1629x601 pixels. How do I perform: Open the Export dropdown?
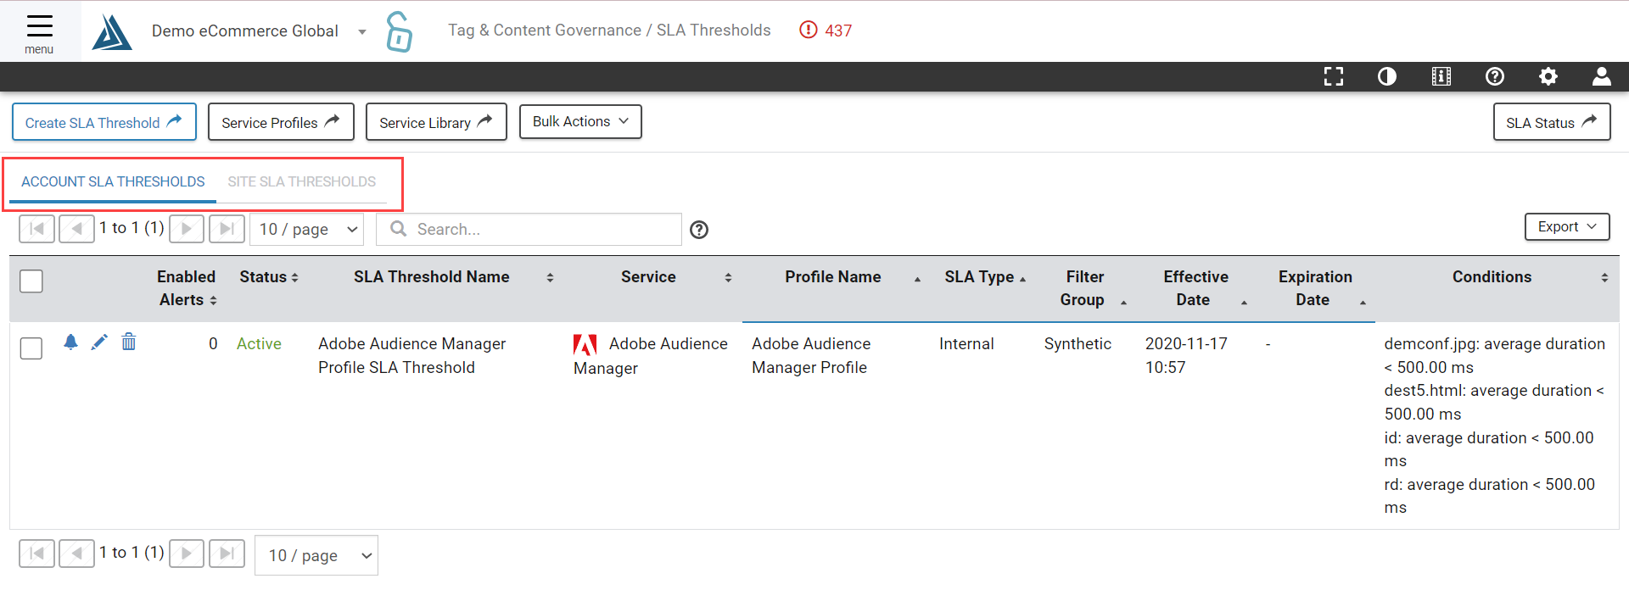(x=1567, y=226)
